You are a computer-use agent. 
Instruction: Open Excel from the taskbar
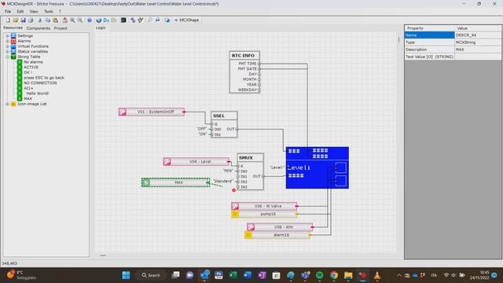click(233, 275)
